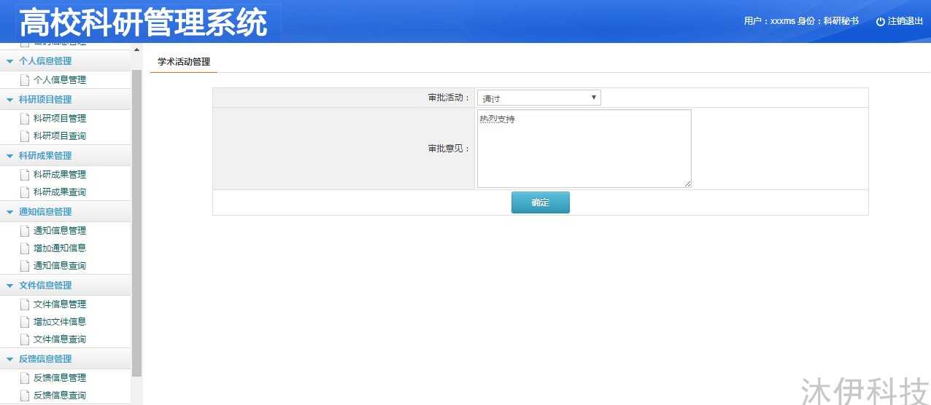
Task: Click the file icon beside 反馈信息查询
Action: pyautogui.click(x=25, y=396)
